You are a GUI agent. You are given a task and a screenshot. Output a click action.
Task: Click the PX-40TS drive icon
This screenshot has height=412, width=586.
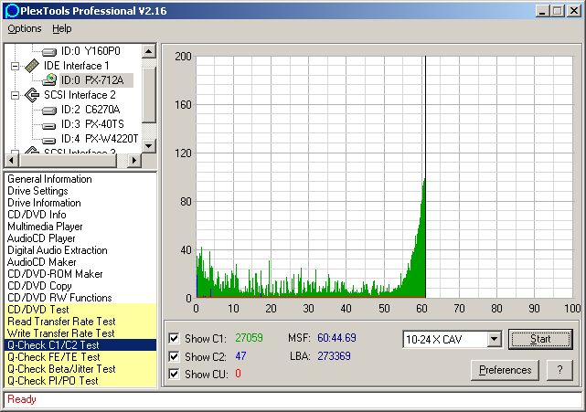[x=49, y=125]
